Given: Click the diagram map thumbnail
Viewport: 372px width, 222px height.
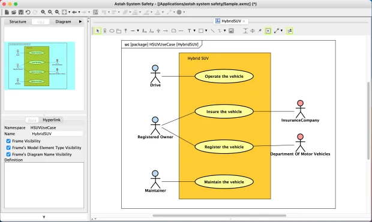Looking at the screenshot, I should click(40, 66).
